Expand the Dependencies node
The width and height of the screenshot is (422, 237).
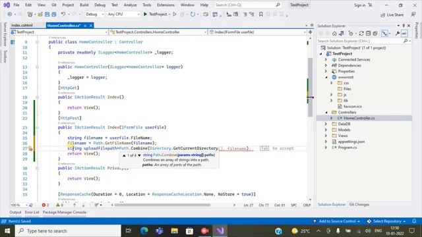pos(326,65)
